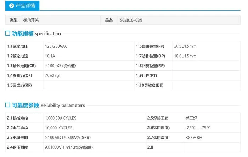The image size is (248, 157).
Task: Click the square icon beside 可靠度参数
Action: pyautogui.click(x=7, y=105)
